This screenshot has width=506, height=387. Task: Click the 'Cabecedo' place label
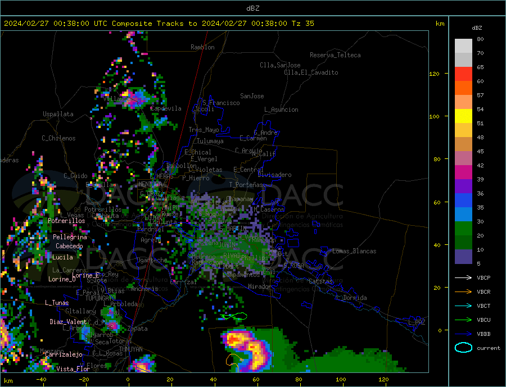click(69, 246)
